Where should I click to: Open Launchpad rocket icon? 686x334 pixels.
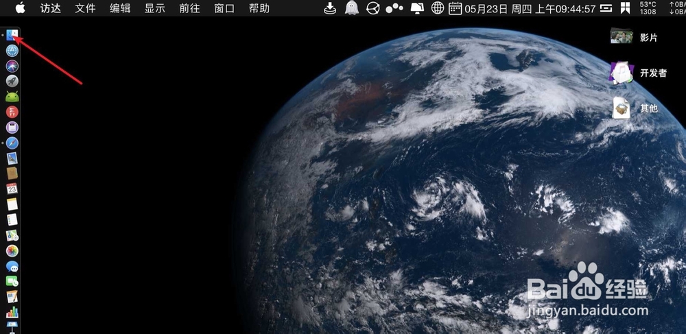coord(12,81)
